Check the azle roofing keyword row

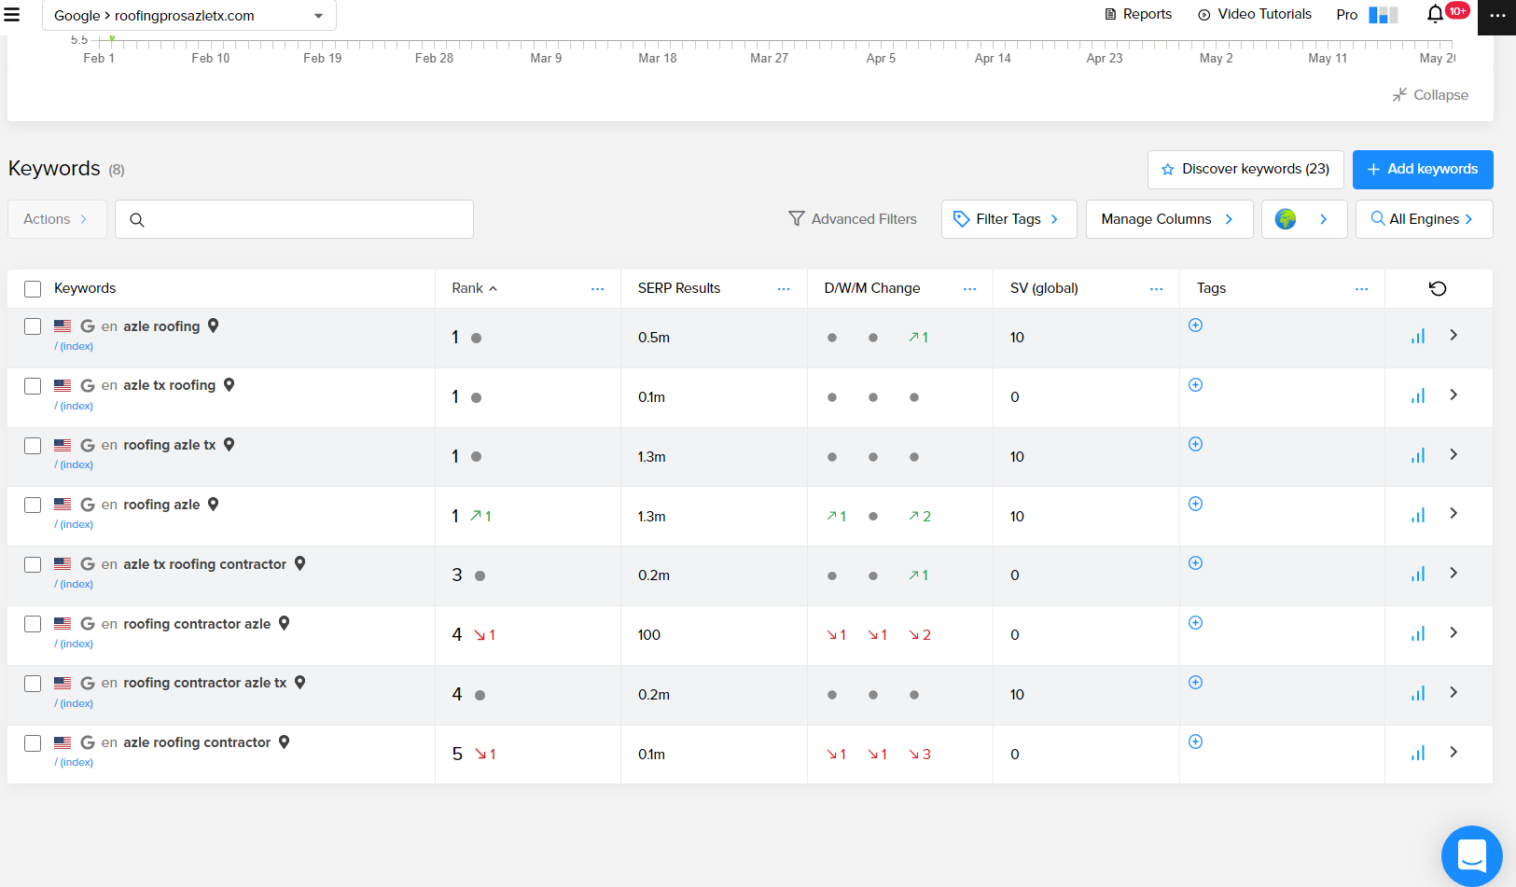click(x=33, y=326)
